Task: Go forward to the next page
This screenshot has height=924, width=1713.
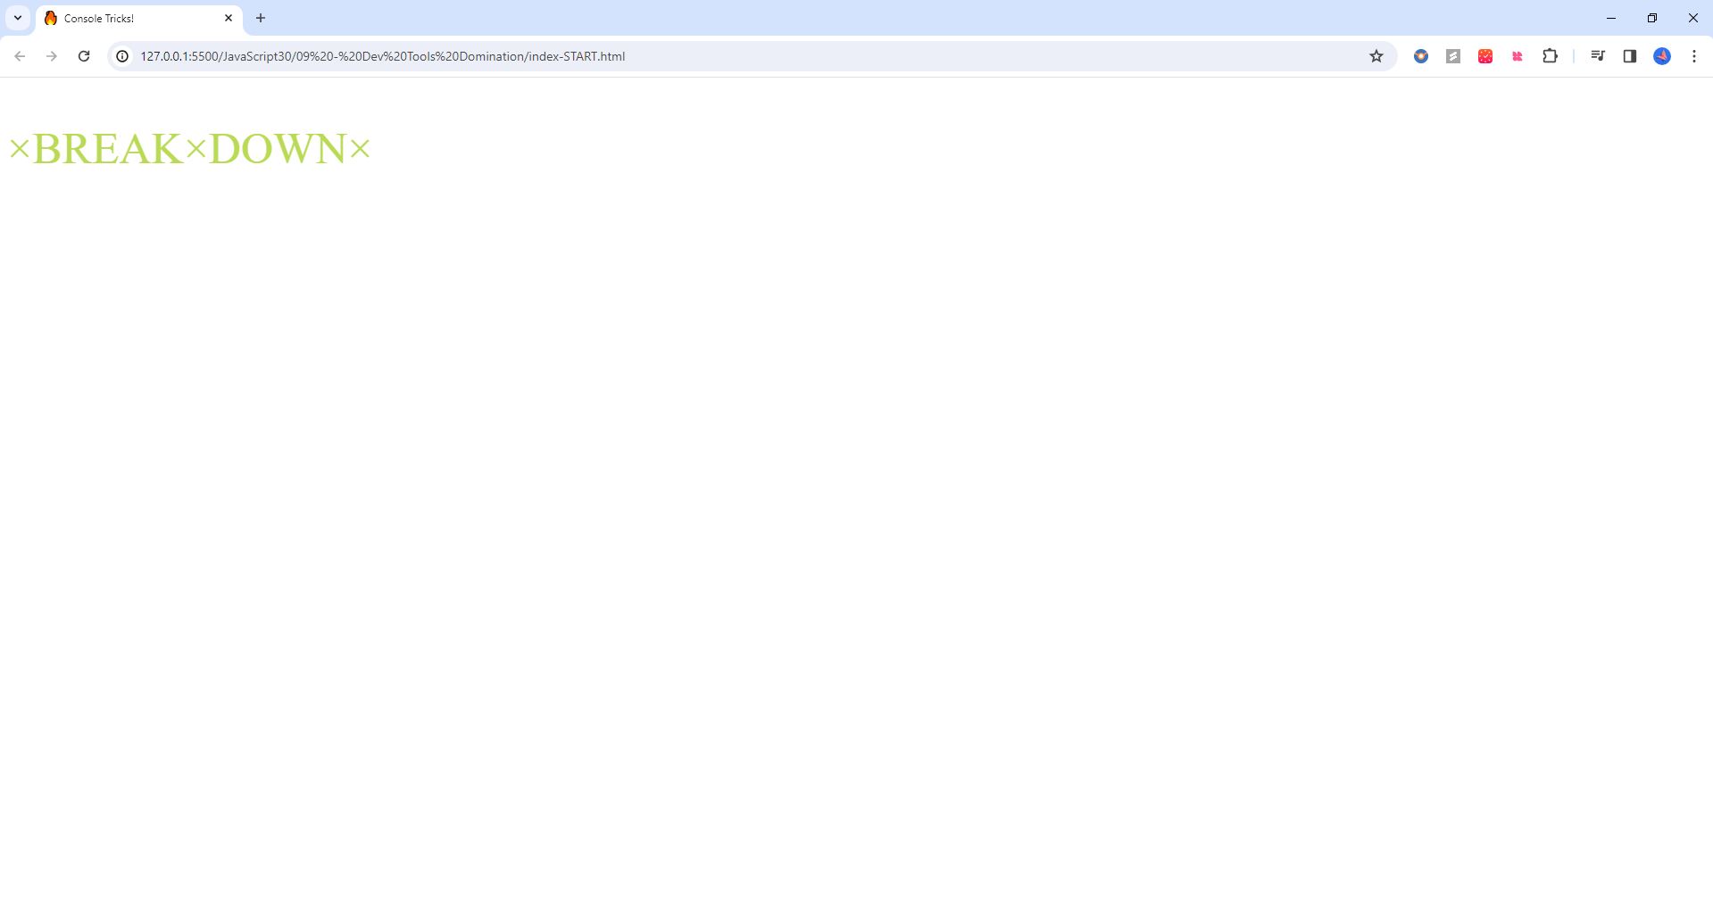Action: (52, 56)
